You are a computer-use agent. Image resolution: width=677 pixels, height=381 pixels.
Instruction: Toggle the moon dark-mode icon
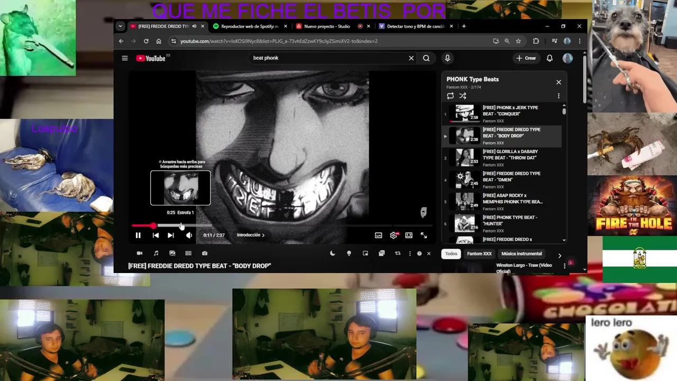coord(333,253)
